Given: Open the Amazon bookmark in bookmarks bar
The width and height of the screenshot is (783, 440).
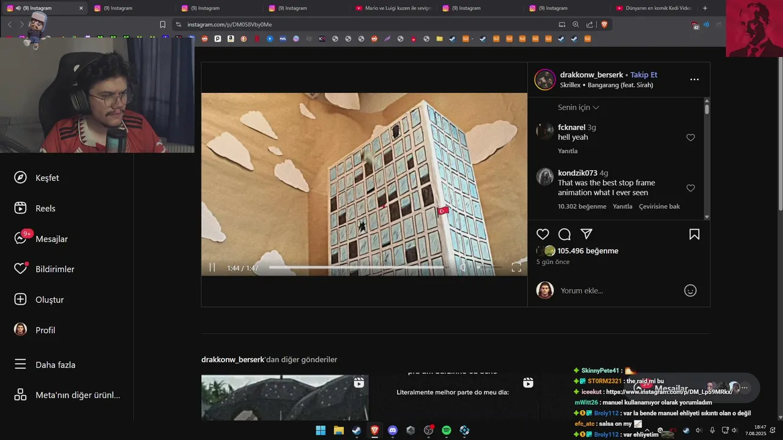Looking at the screenshot, I should tap(231, 38).
